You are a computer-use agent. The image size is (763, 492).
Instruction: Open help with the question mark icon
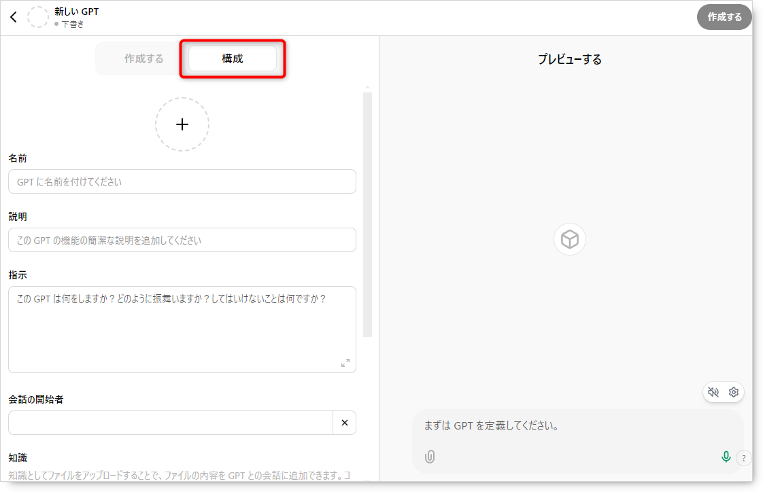(744, 458)
